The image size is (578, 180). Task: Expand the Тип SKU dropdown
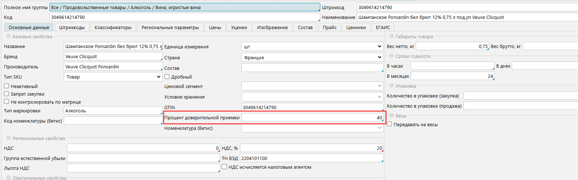pyautogui.click(x=113, y=77)
